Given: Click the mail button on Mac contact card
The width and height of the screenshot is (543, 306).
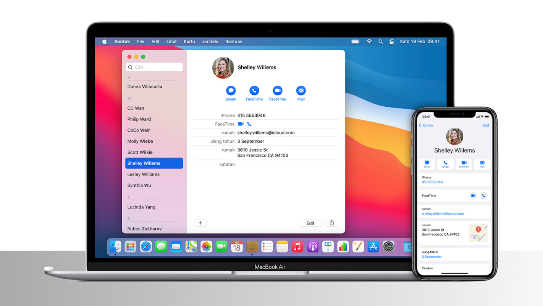Looking at the screenshot, I should tap(301, 91).
